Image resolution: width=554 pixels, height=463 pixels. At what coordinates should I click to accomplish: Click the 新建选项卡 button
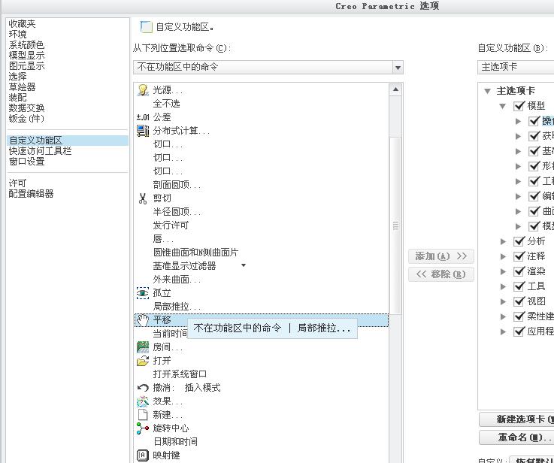point(516,419)
